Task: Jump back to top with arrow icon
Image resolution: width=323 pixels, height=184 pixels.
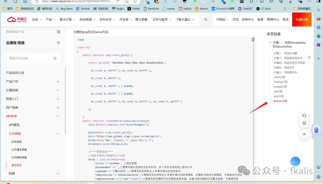Action: click(x=304, y=134)
